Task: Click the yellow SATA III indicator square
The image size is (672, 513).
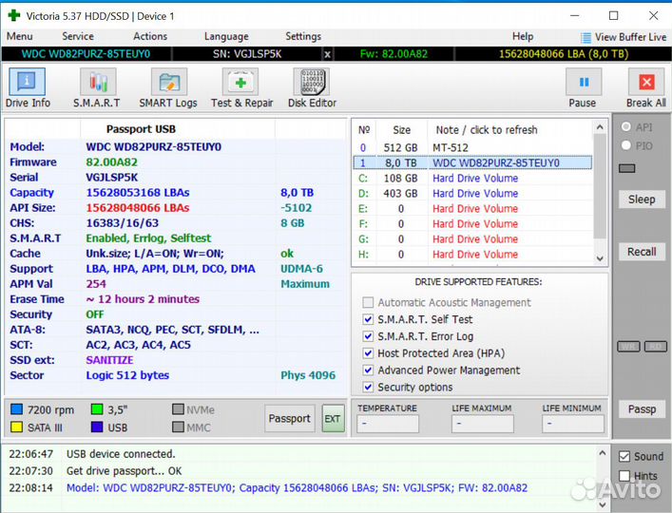Action: [x=16, y=427]
